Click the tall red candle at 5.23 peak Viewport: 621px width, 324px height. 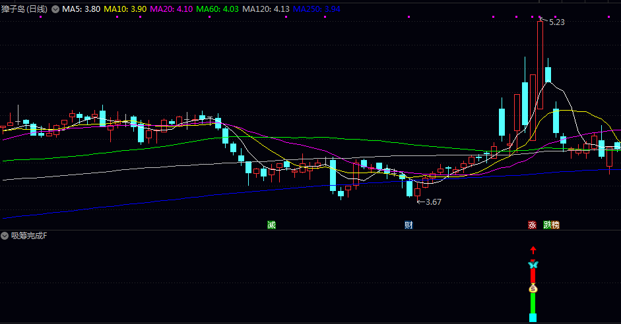pos(540,65)
